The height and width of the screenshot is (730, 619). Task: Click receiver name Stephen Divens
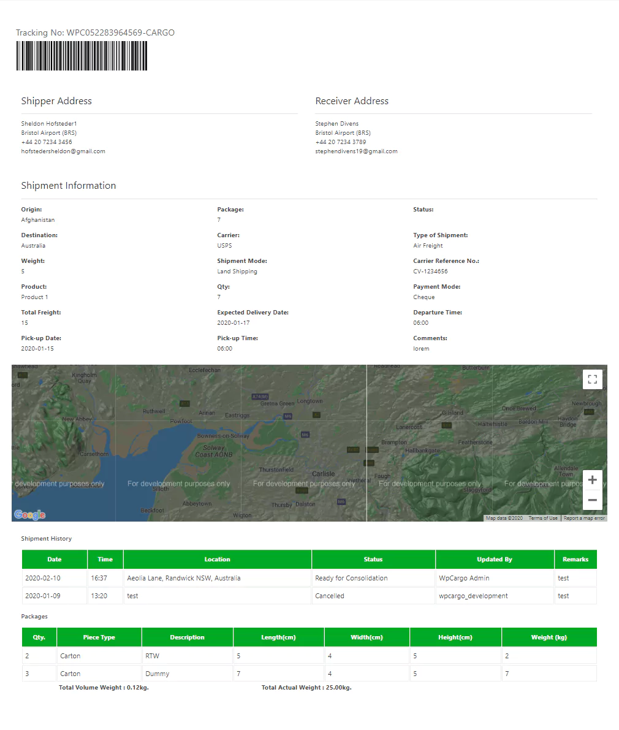point(337,123)
